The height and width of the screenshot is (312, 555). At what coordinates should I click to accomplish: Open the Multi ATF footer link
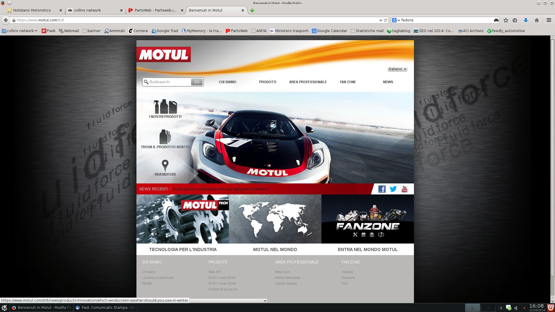[214, 272]
